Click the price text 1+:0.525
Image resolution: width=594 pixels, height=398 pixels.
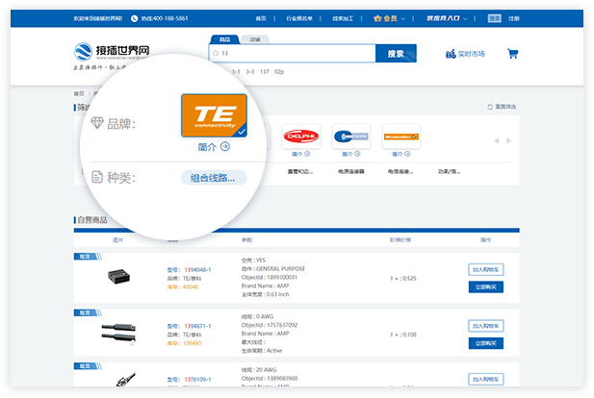(x=403, y=279)
